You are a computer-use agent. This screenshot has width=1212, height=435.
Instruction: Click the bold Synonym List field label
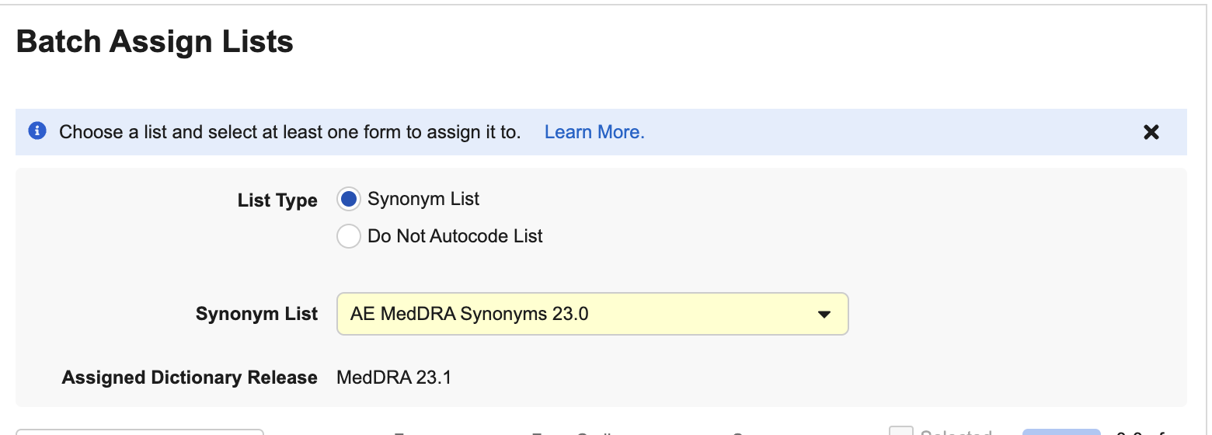[256, 314]
